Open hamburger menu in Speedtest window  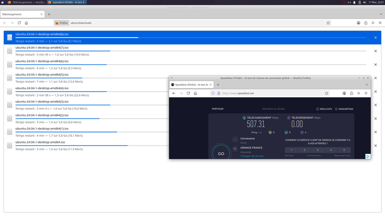[366, 93]
